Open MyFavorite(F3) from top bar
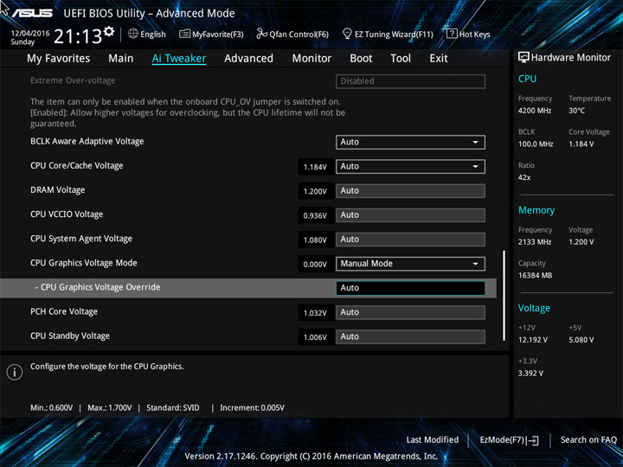Screen dimensions: 623x467 211,34
